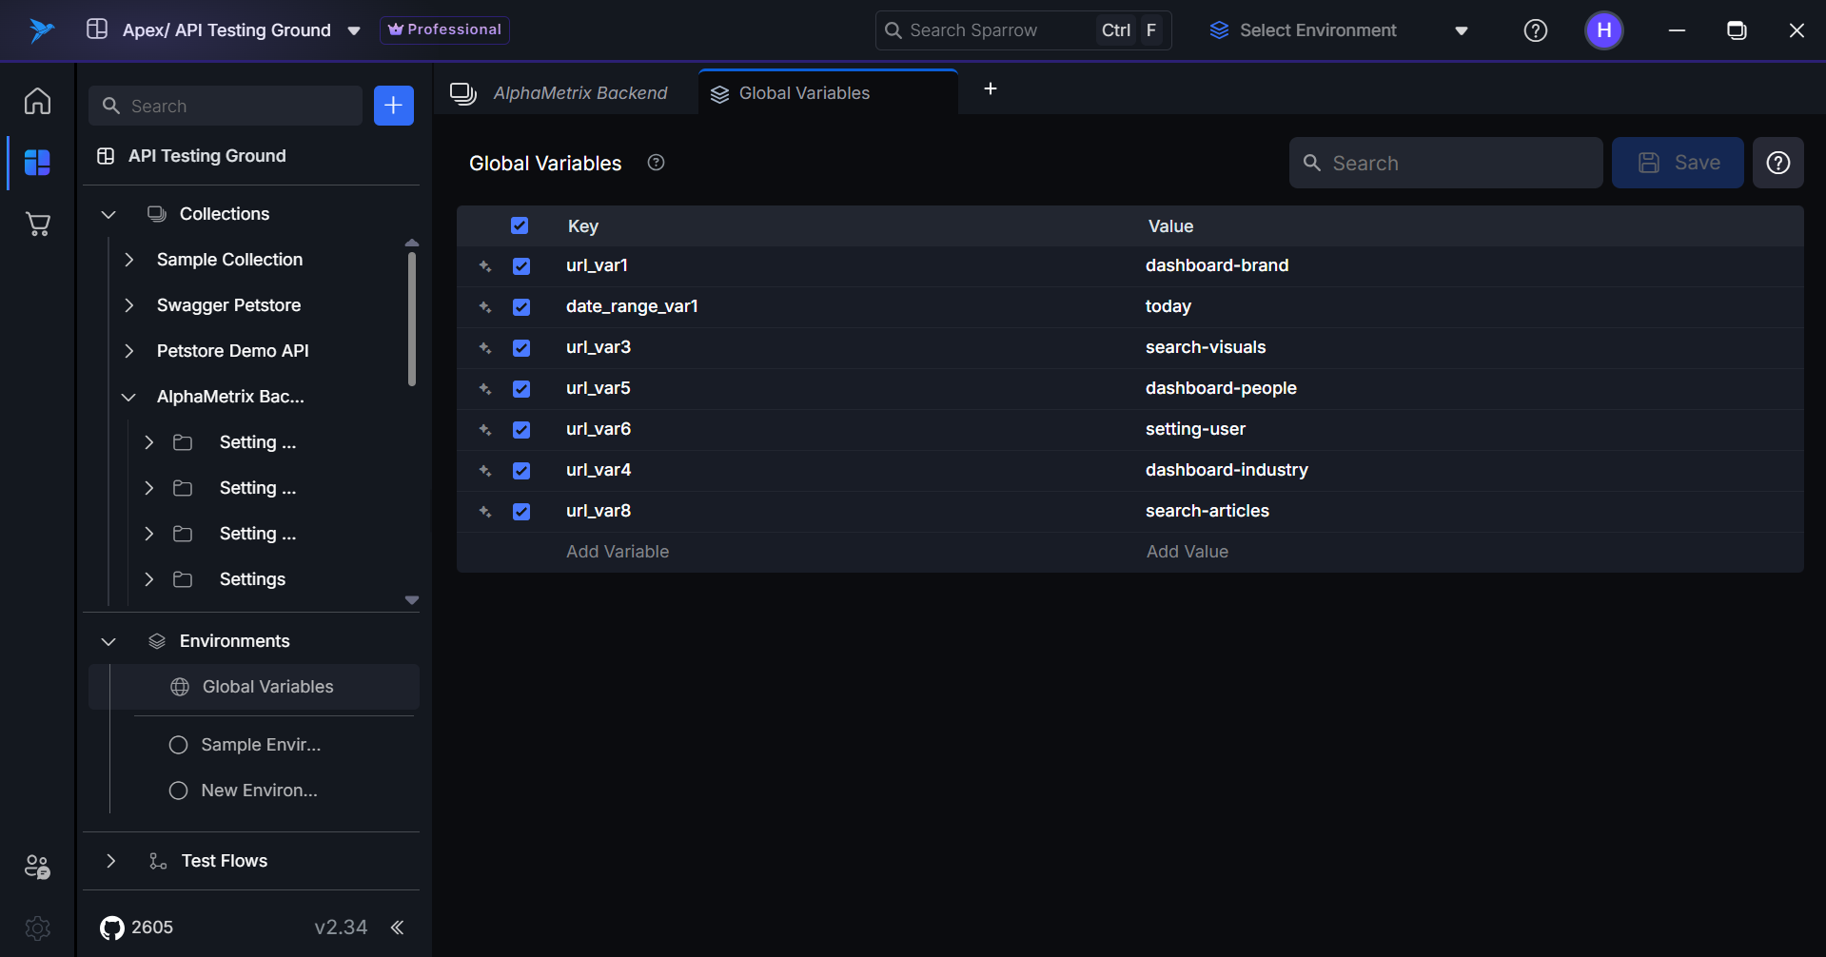Collapse sidebar with double chevron icon

point(398,928)
